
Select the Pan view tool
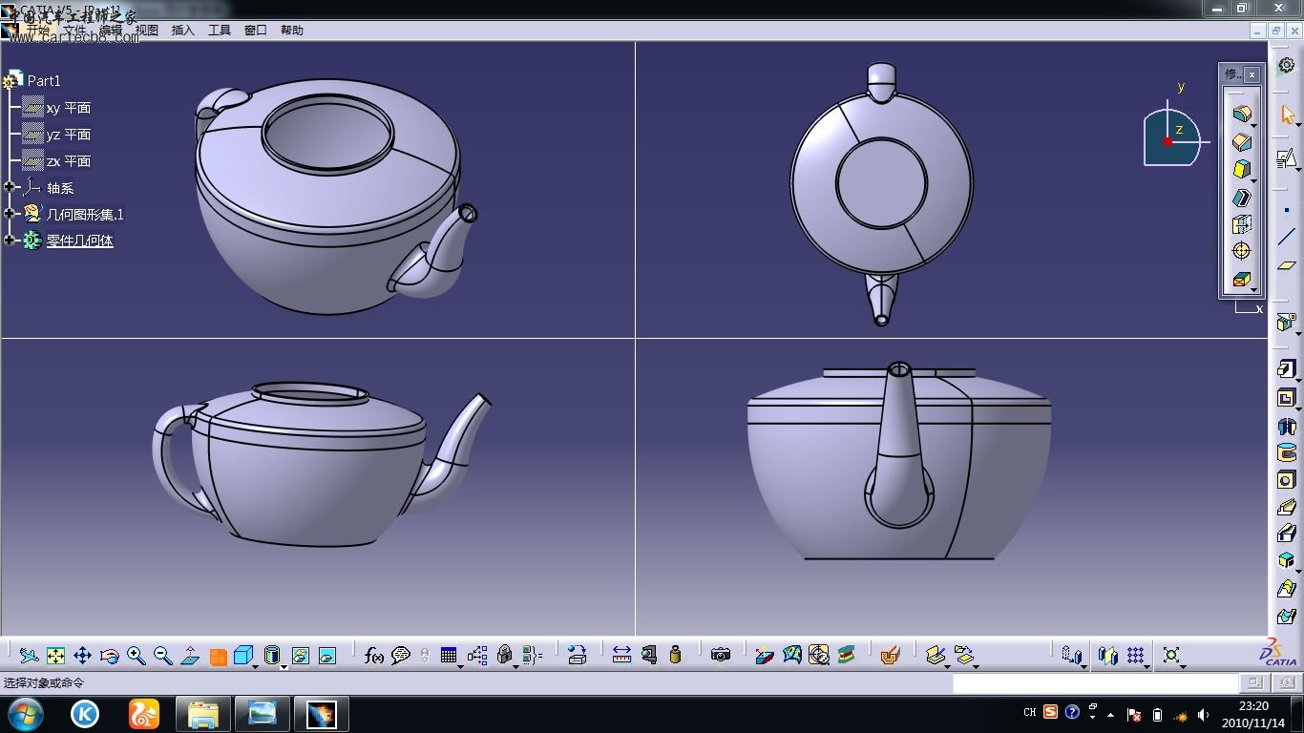(x=82, y=655)
